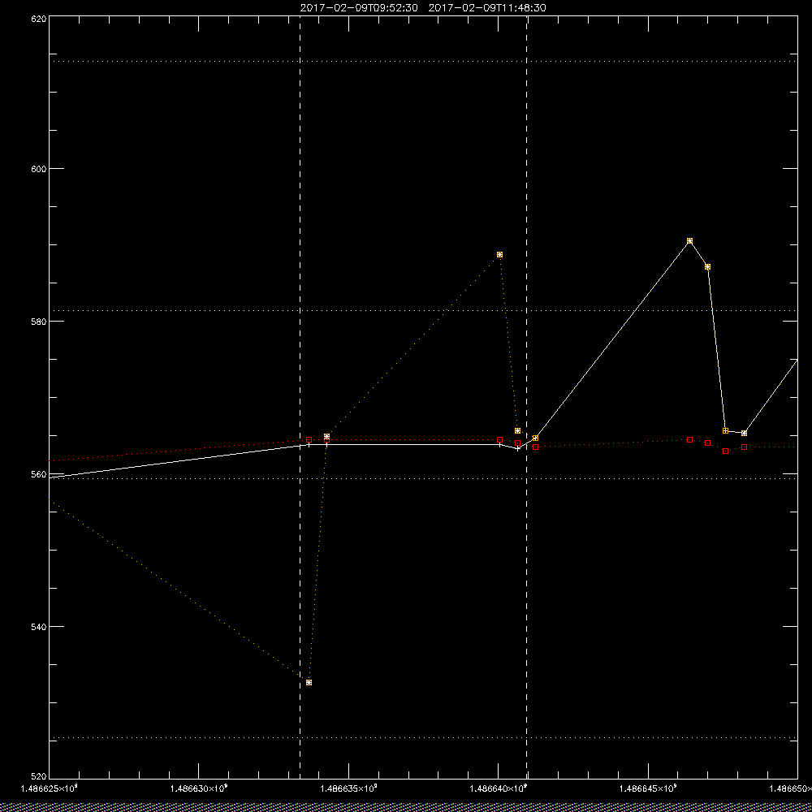Click the top horizontal dotted line near 614

(x=423, y=61)
